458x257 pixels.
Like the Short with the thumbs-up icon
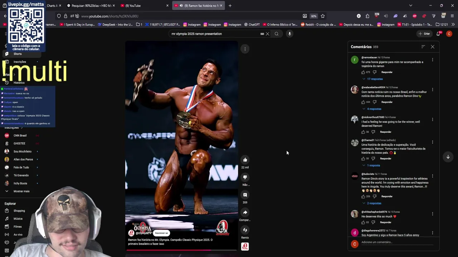[x=245, y=160]
